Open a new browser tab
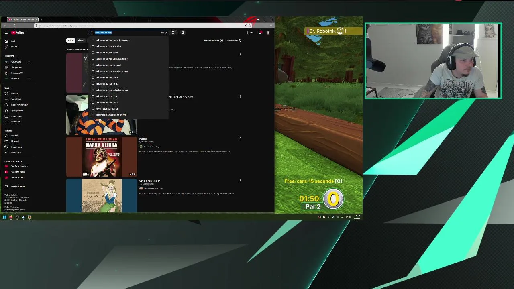 (41, 20)
